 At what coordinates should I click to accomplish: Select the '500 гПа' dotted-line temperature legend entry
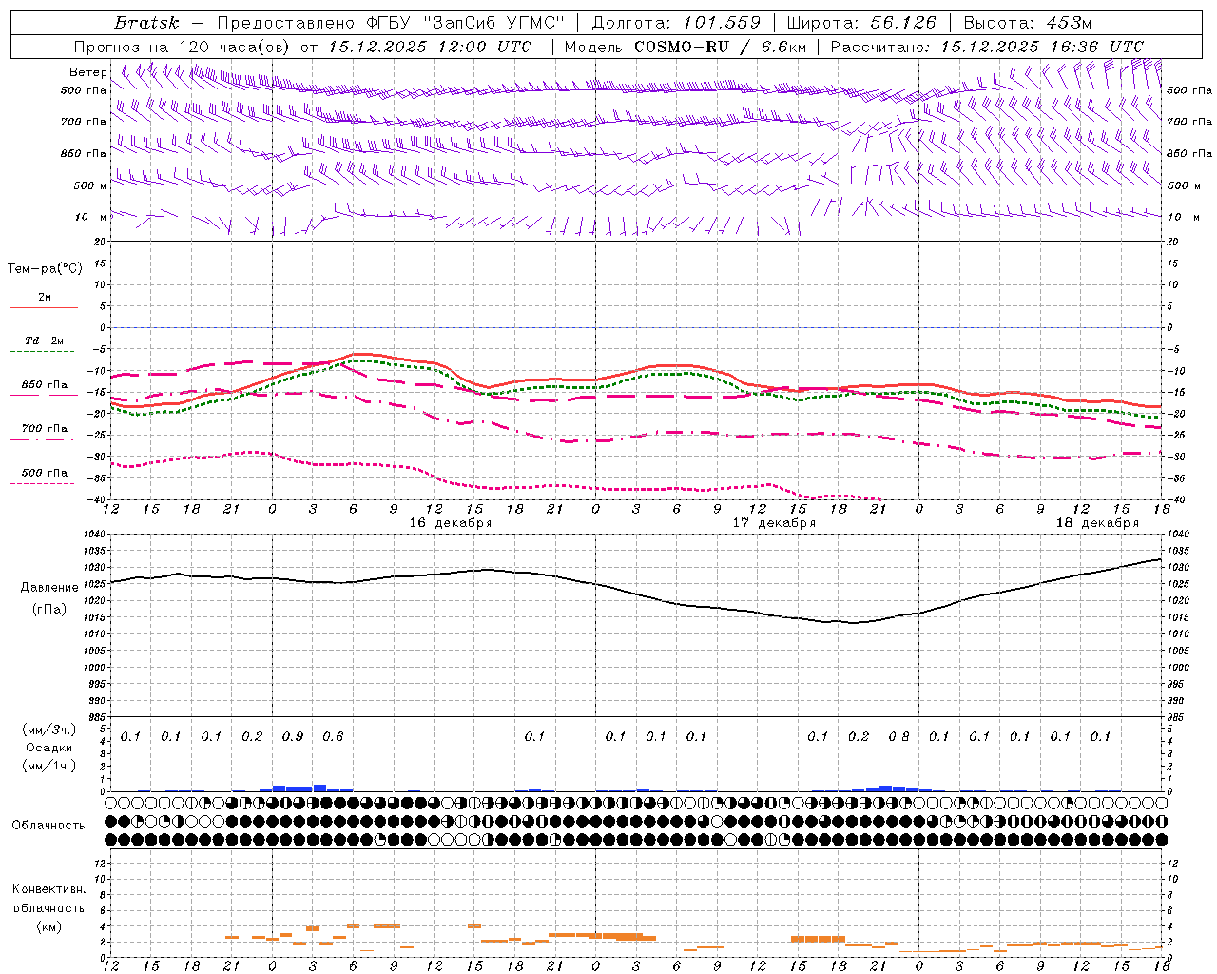[x=45, y=473]
